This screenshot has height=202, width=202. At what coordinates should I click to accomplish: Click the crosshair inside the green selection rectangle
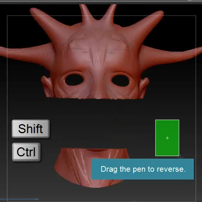pyautogui.click(x=167, y=138)
